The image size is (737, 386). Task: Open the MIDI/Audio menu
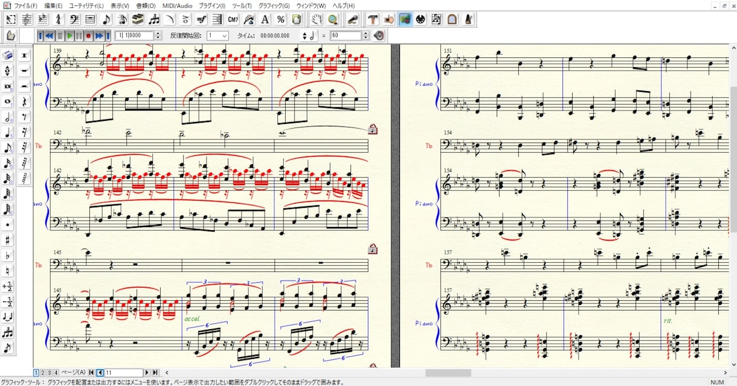point(177,5)
